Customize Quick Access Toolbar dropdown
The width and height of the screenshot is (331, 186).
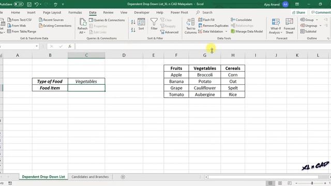click(x=63, y=4)
